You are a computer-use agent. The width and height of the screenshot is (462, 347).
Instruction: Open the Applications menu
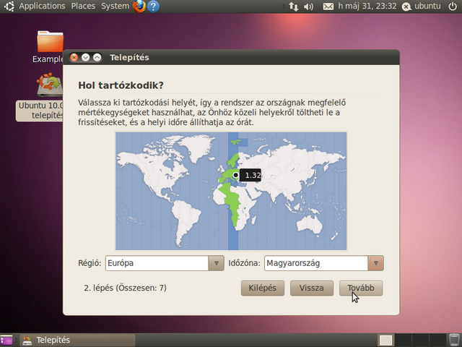click(x=42, y=7)
